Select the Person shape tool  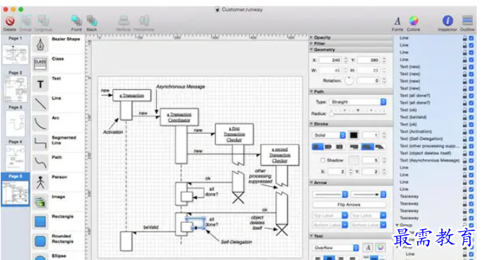click(x=40, y=182)
